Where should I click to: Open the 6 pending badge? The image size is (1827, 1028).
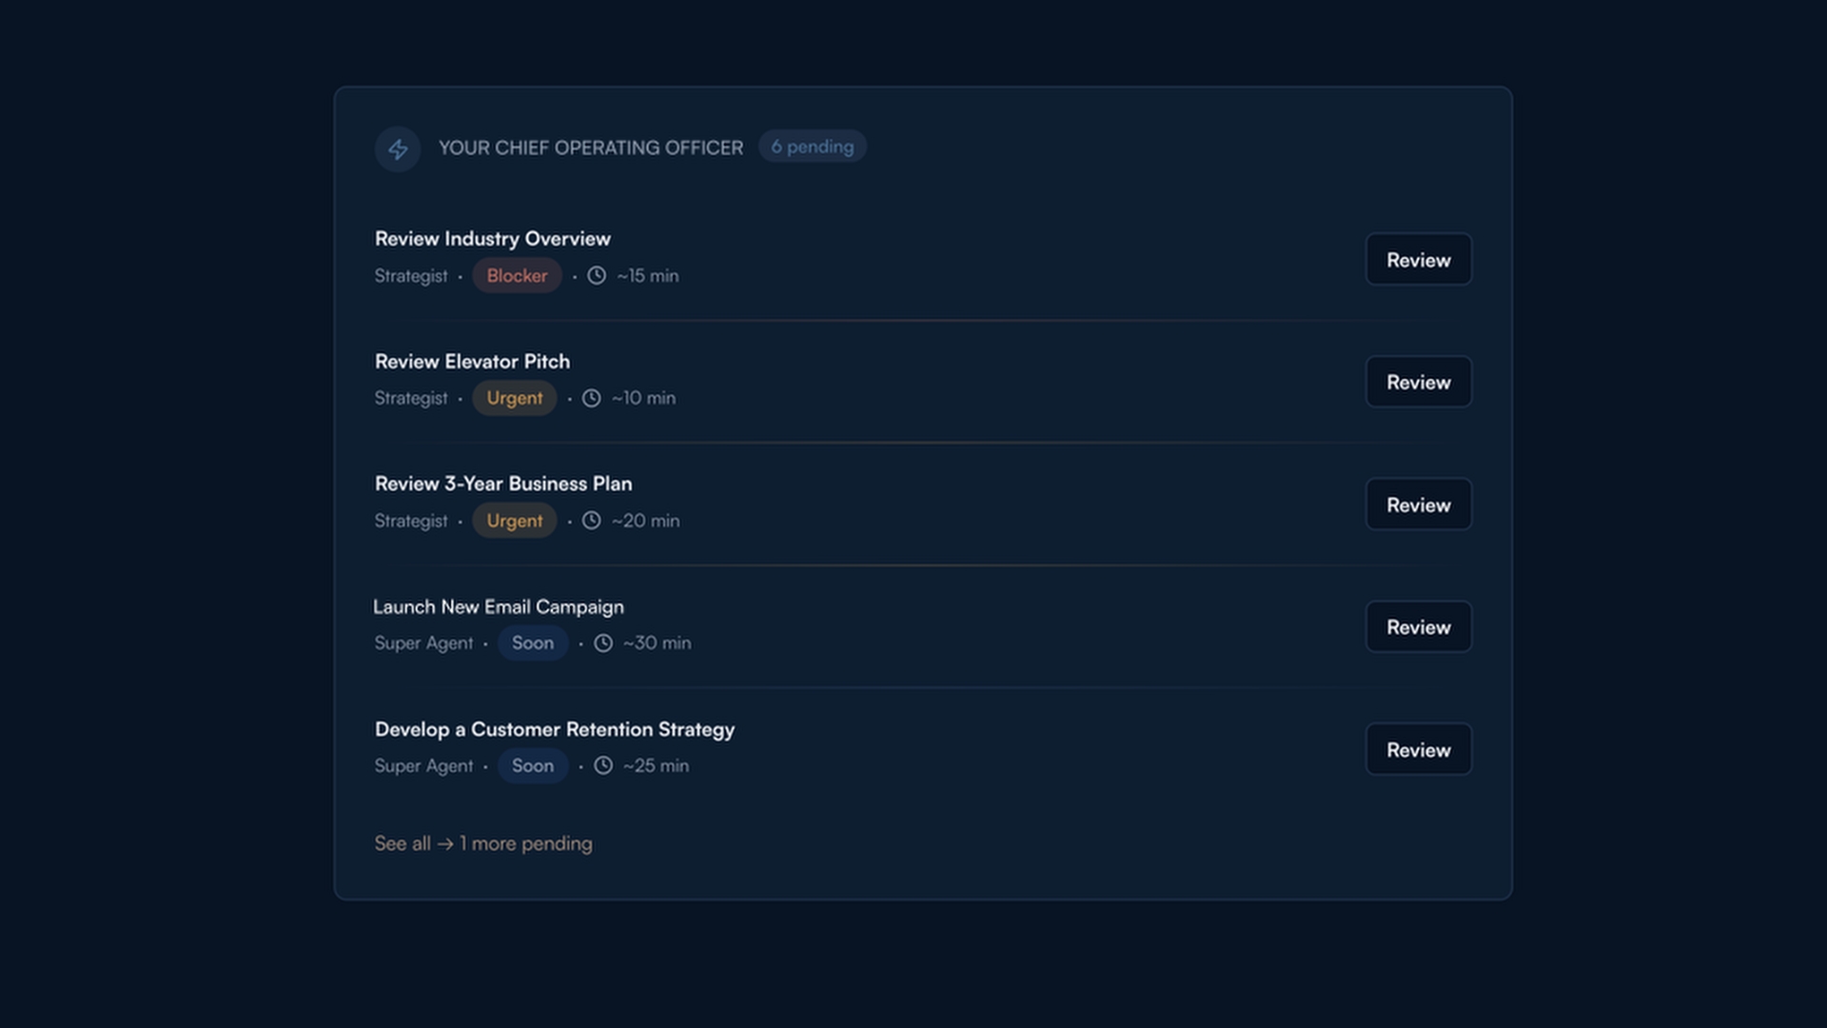point(812,147)
